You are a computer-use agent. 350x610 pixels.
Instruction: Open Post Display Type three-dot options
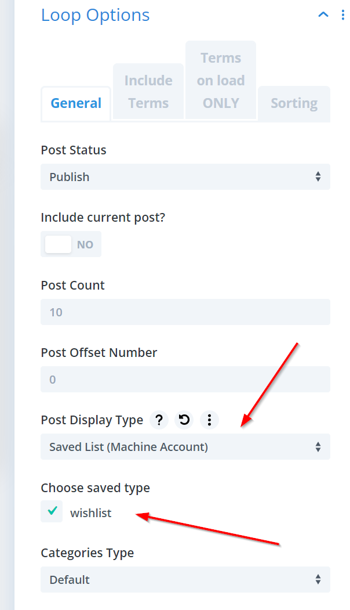[210, 420]
